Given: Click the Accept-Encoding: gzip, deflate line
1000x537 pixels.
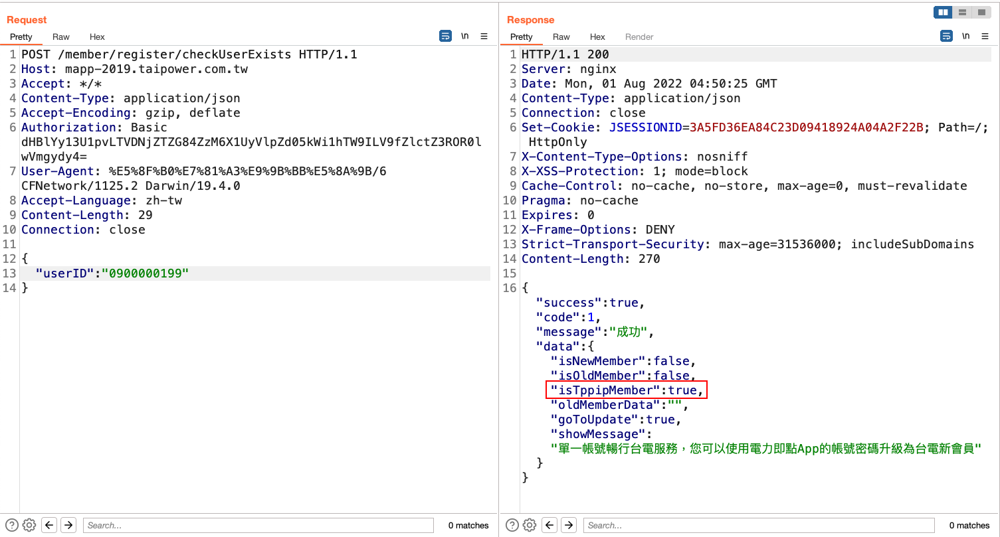Looking at the screenshot, I should click(131, 113).
